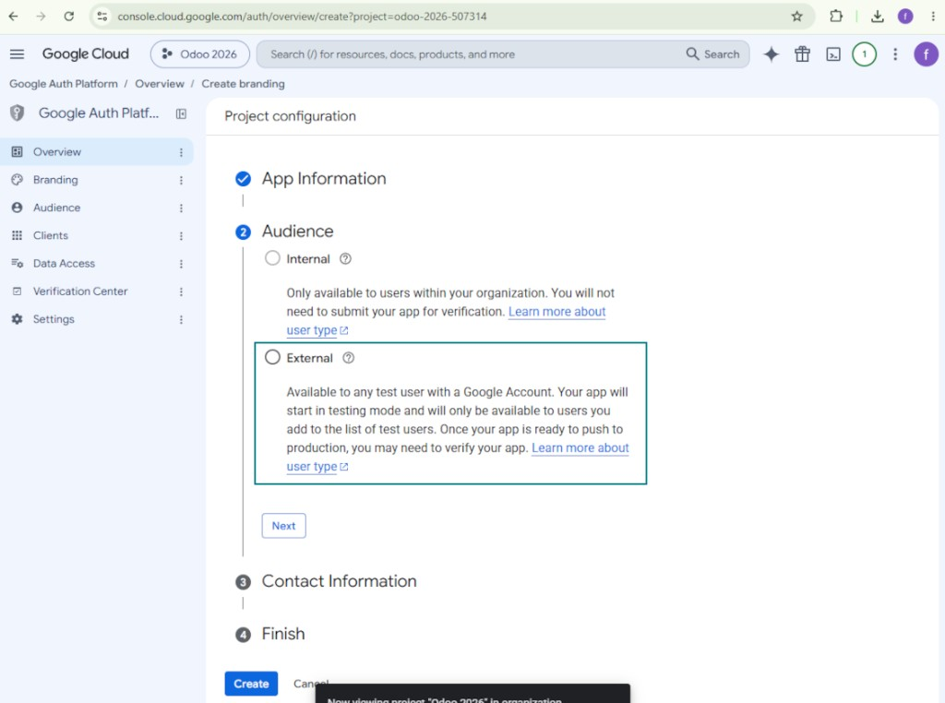Screen dimensions: 945x703
Task: Focus the resources search input field
Action: (x=470, y=54)
